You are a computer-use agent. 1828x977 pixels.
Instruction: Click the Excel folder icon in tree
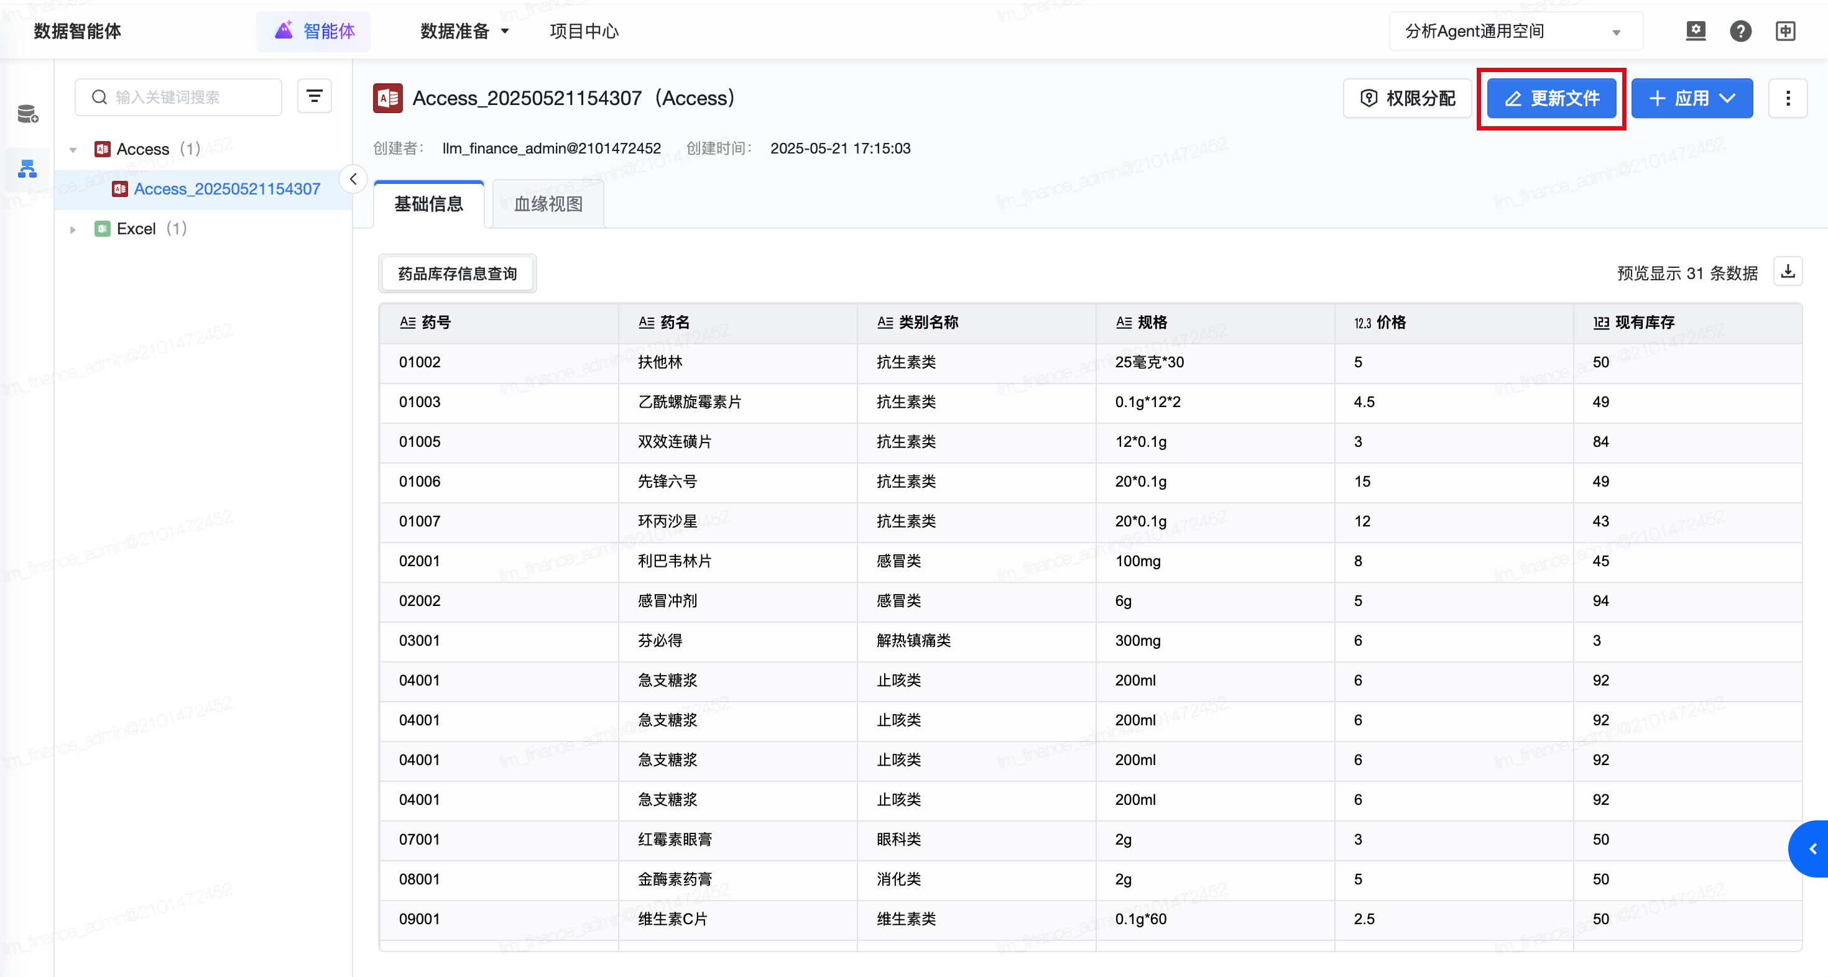(x=102, y=229)
